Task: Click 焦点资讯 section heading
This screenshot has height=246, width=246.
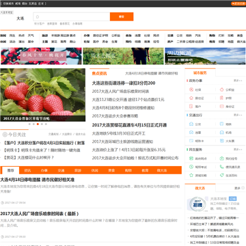Action: [99, 73]
